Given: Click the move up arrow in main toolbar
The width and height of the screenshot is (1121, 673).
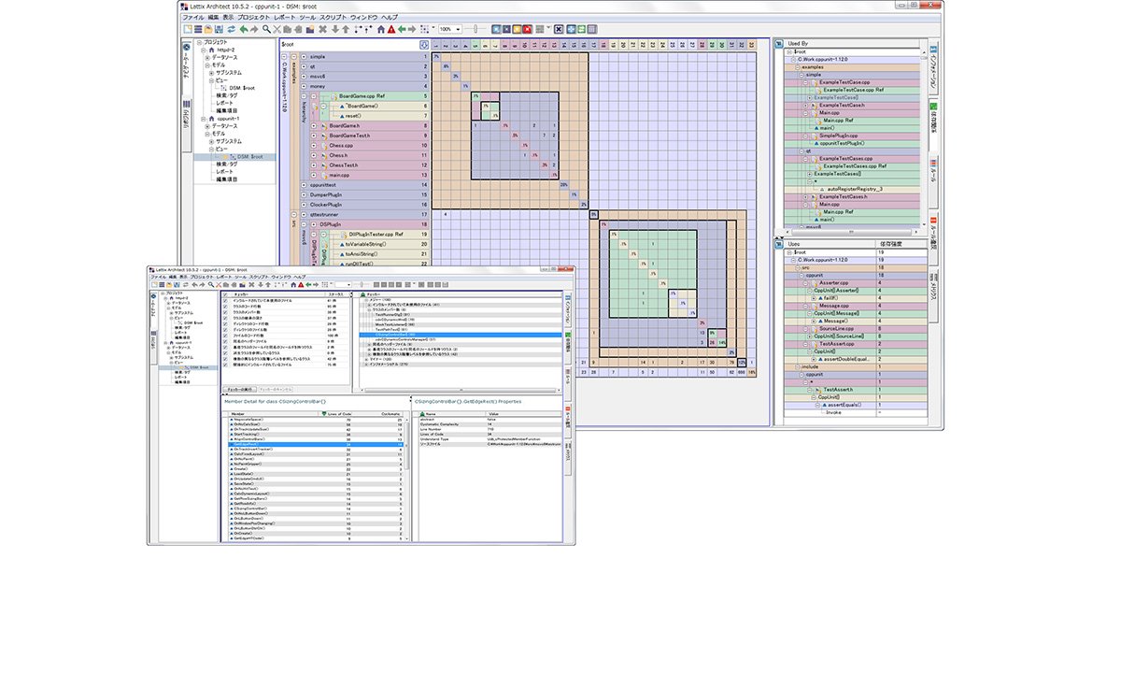Looking at the screenshot, I should (x=345, y=29).
